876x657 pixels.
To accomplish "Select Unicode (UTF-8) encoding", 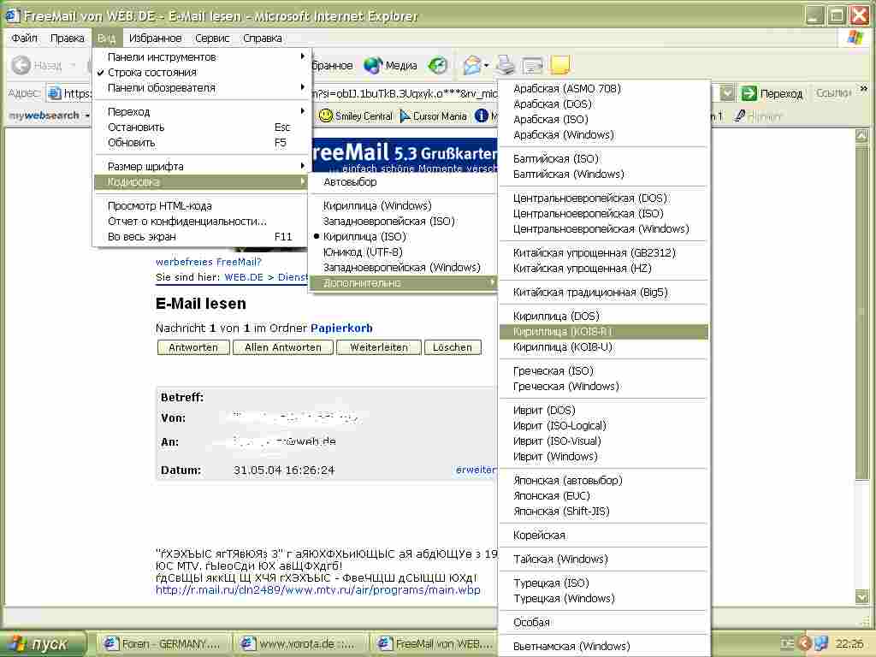I will tap(402, 252).
